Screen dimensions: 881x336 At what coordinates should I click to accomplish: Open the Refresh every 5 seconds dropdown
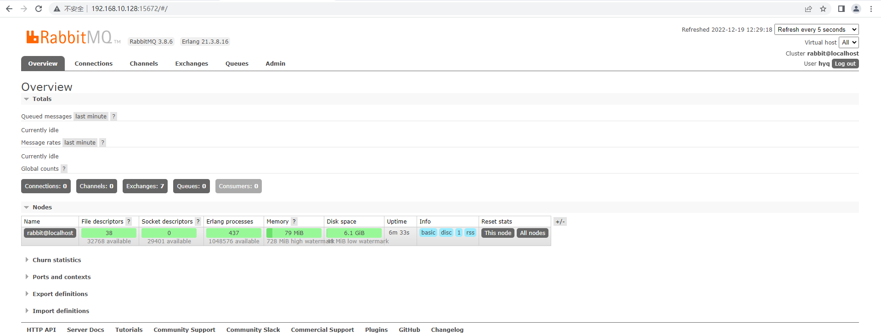[x=817, y=29]
